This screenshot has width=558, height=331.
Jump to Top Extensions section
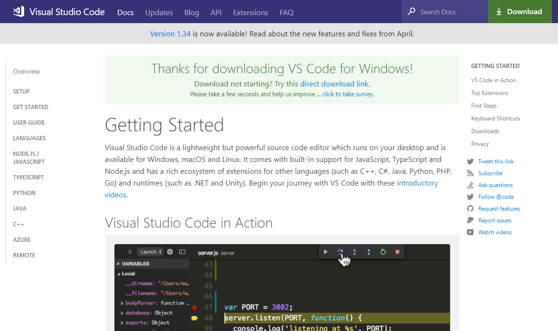(490, 93)
